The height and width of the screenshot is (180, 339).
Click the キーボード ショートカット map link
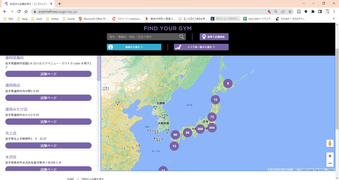pyautogui.click(x=279, y=170)
